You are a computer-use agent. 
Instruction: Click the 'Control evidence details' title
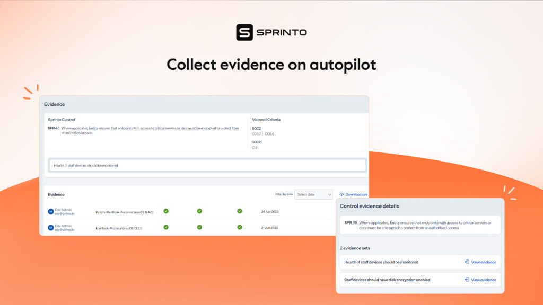[x=369, y=206]
